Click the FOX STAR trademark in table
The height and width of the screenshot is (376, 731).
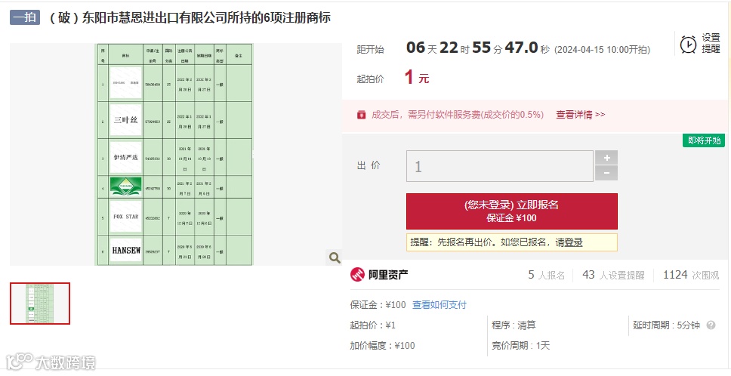(x=126, y=217)
